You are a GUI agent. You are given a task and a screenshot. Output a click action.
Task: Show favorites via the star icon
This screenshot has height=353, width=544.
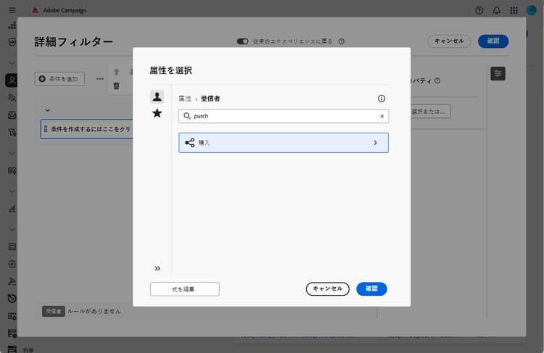pos(157,113)
